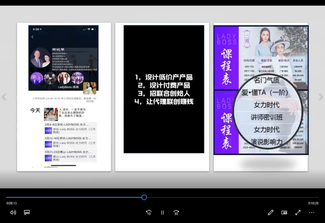Screen dimensions: 325x223
Task: Click the seek bar position handle
Action: click(x=144, y=197)
